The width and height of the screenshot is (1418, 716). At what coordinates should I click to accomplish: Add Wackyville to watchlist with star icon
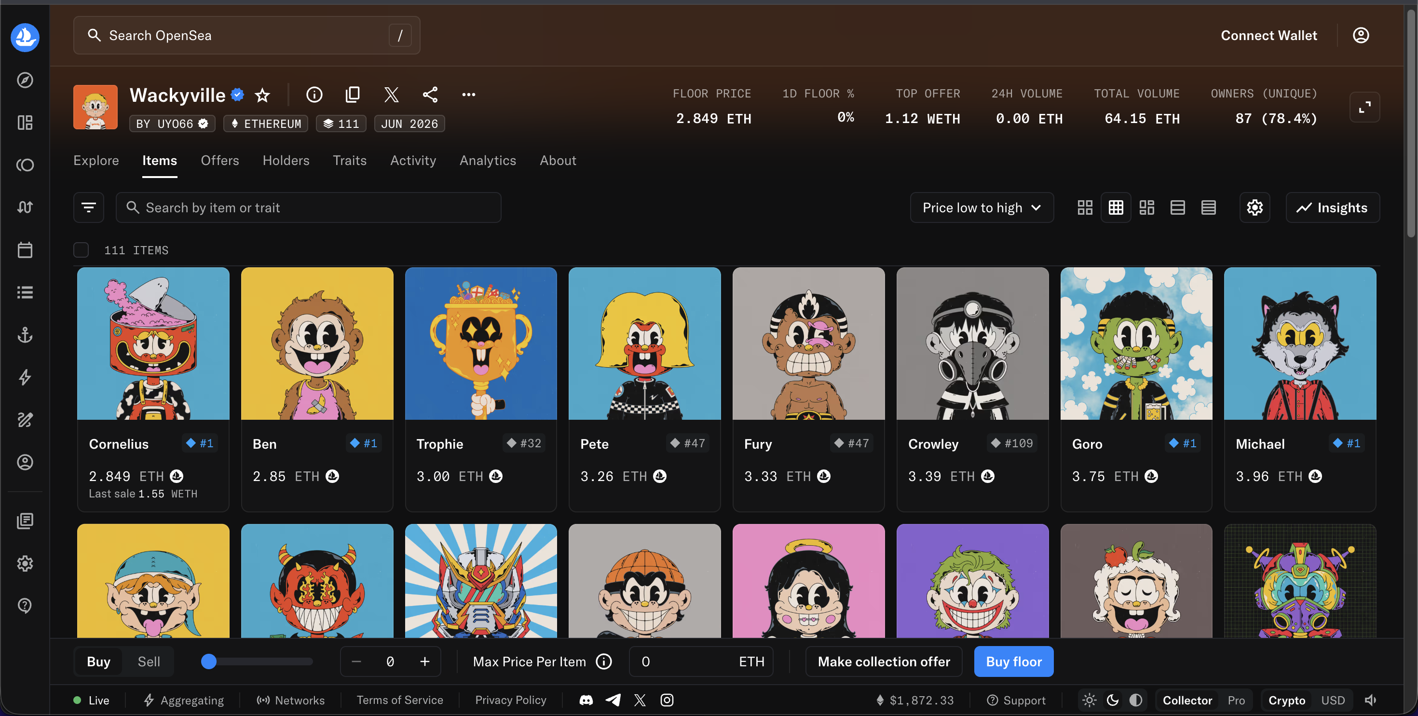pos(262,95)
